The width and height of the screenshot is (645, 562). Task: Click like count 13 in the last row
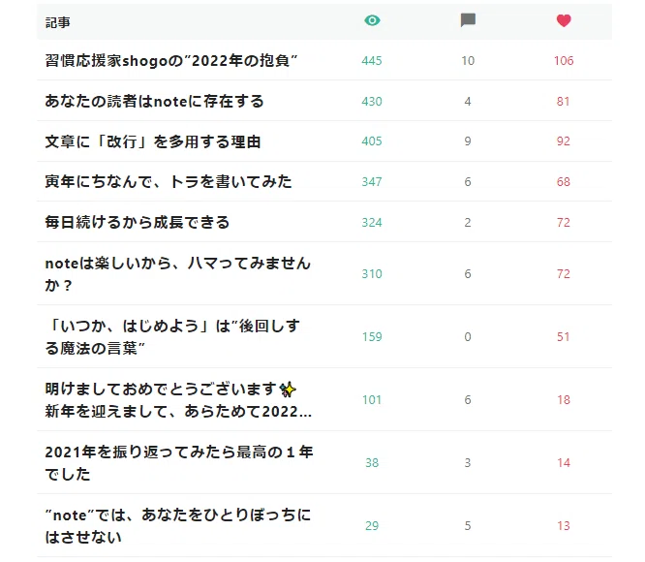click(x=564, y=526)
